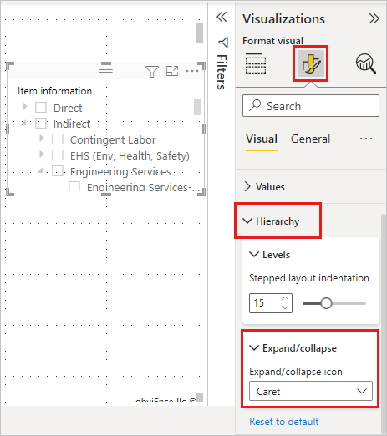Click the Filters pane funnel icon

click(223, 42)
